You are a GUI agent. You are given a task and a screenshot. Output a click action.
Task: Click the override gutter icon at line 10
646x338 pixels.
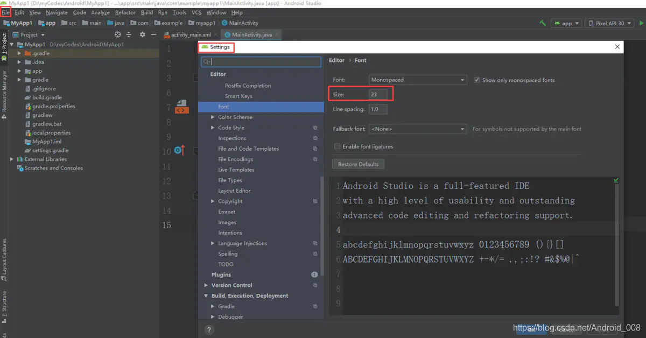[180, 150]
